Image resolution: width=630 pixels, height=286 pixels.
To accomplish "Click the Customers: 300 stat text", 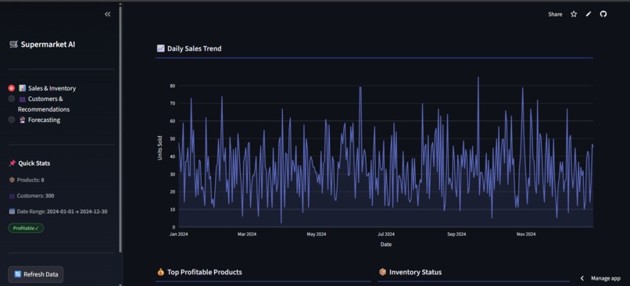I will 35,195.
